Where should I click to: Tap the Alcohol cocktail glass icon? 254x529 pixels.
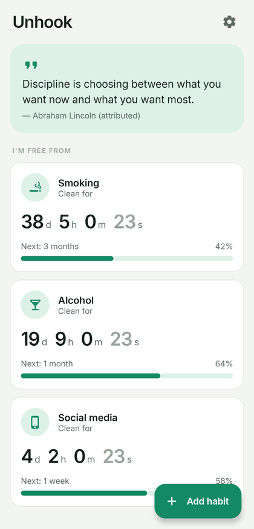(x=35, y=305)
